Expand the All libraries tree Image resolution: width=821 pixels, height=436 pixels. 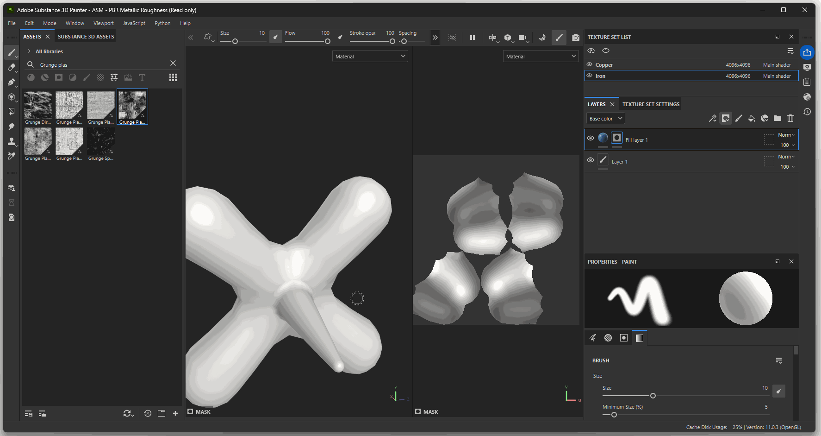29,51
